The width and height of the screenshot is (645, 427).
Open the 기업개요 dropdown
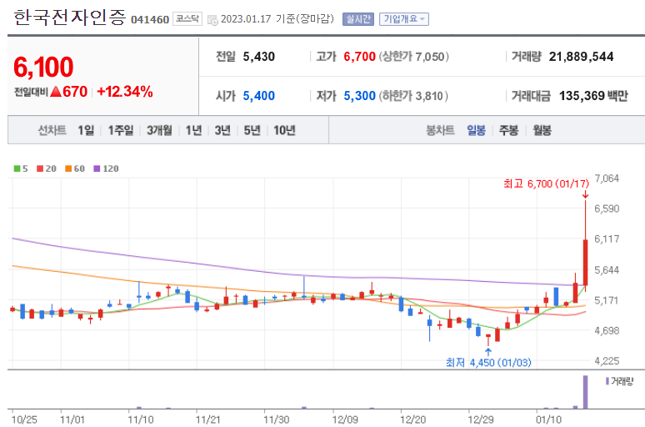coord(404,19)
